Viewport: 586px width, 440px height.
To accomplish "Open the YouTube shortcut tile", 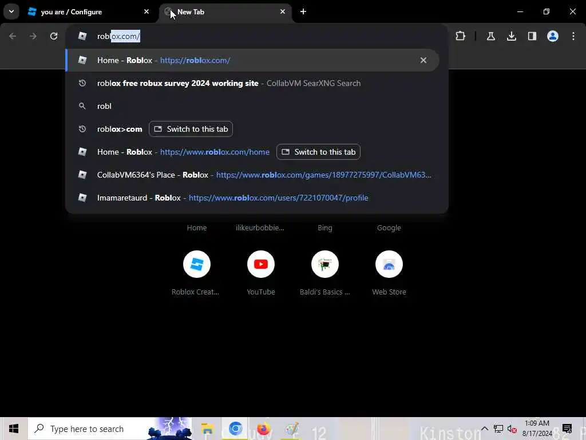I will coord(261,264).
